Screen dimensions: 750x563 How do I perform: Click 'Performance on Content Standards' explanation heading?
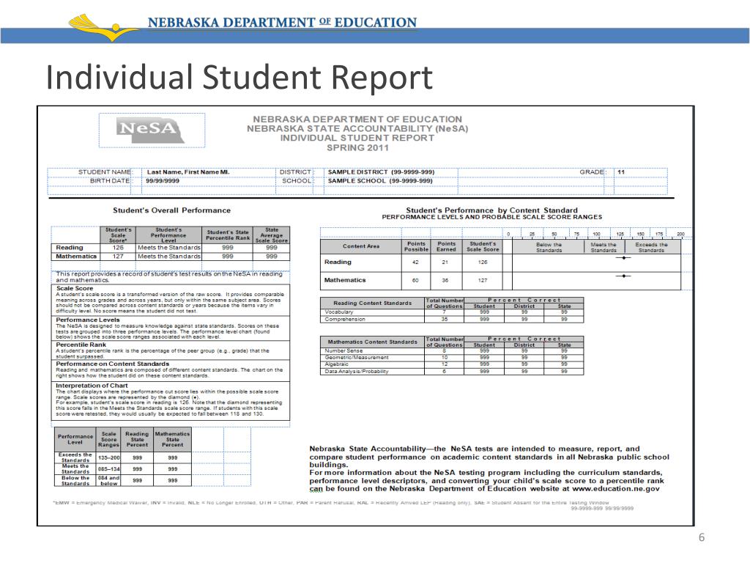[x=112, y=364]
